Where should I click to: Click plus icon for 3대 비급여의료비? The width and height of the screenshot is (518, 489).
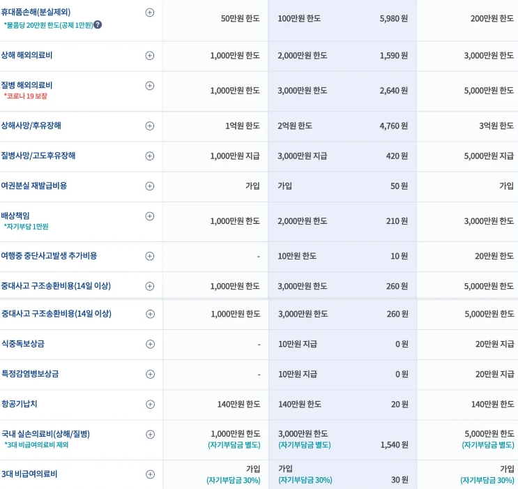coord(149,474)
